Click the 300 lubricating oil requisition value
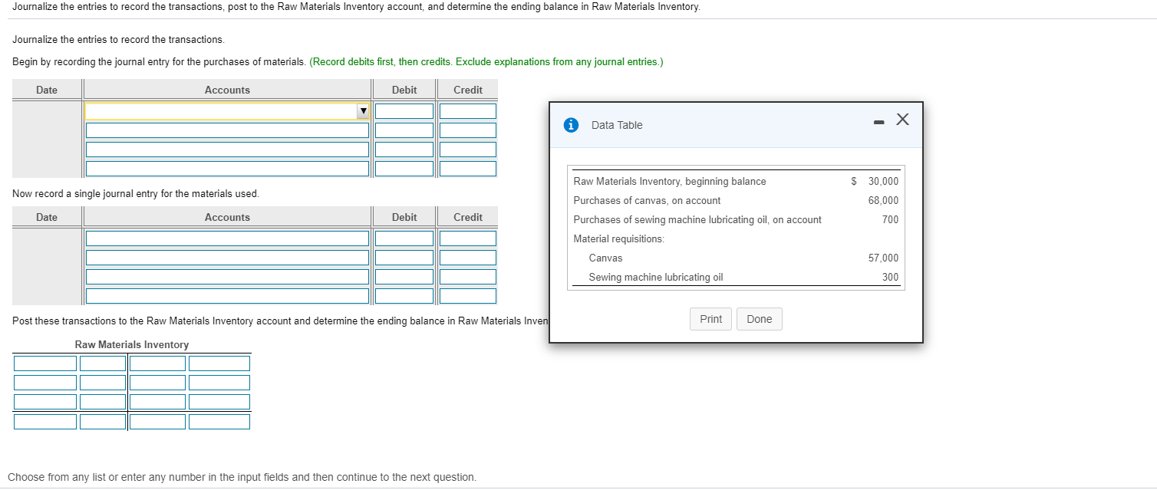 (x=890, y=278)
